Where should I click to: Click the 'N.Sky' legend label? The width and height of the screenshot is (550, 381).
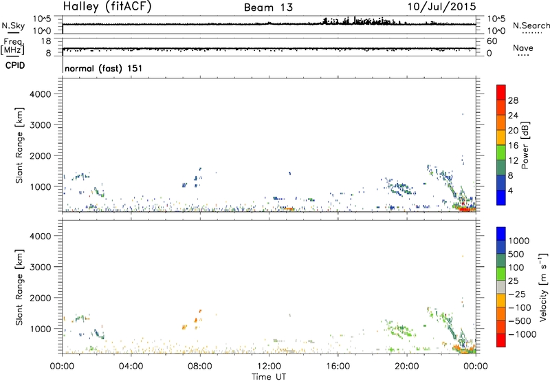(x=13, y=25)
